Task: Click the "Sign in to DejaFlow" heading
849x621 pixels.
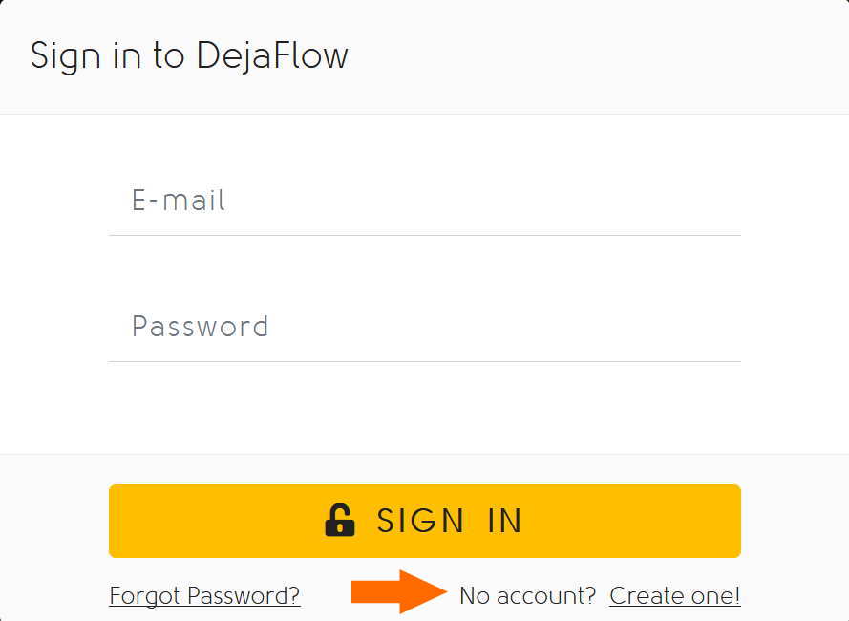Action: (189, 55)
